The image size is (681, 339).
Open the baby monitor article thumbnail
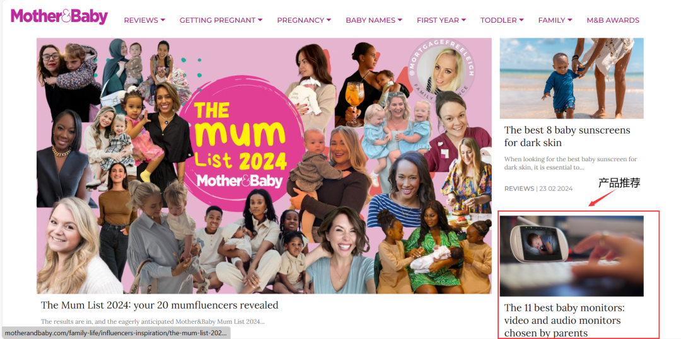[571, 256]
